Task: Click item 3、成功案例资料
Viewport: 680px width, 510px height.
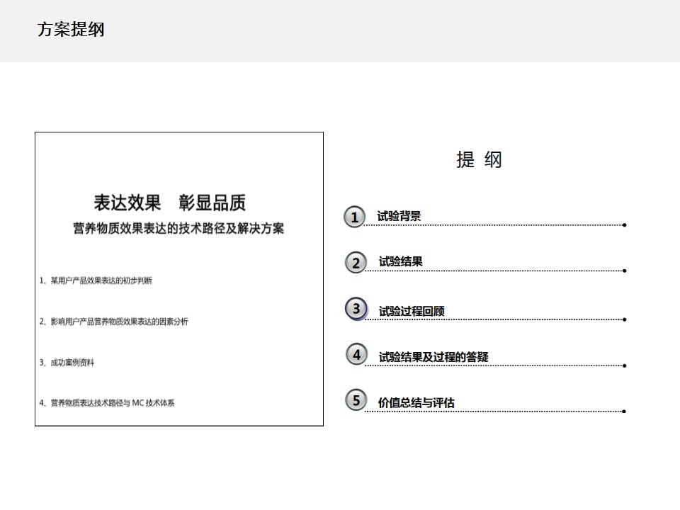Action: coord(67,363)
